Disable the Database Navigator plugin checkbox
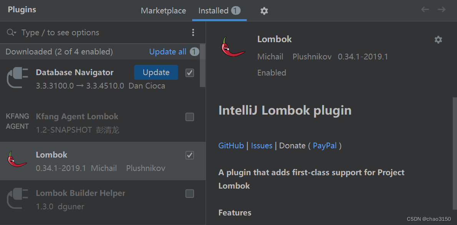Viewport: 457px width, 225px height. pos(189,72)
